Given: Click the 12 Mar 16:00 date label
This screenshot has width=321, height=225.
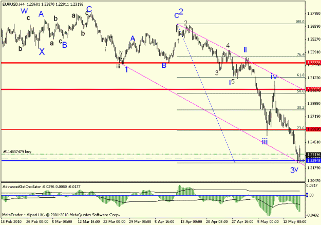Looking at the screenshot, I should [89, 222].
